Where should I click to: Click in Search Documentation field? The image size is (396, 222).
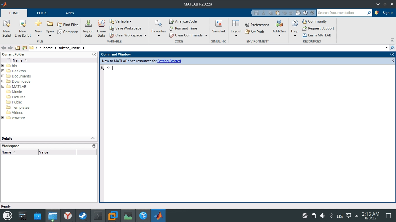pyautogui.click(x=342, y=13)
